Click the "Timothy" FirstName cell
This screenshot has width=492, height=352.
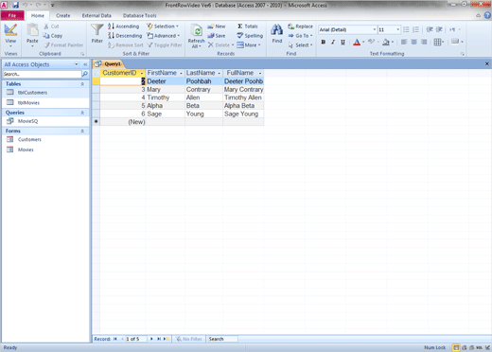point(165,97)
